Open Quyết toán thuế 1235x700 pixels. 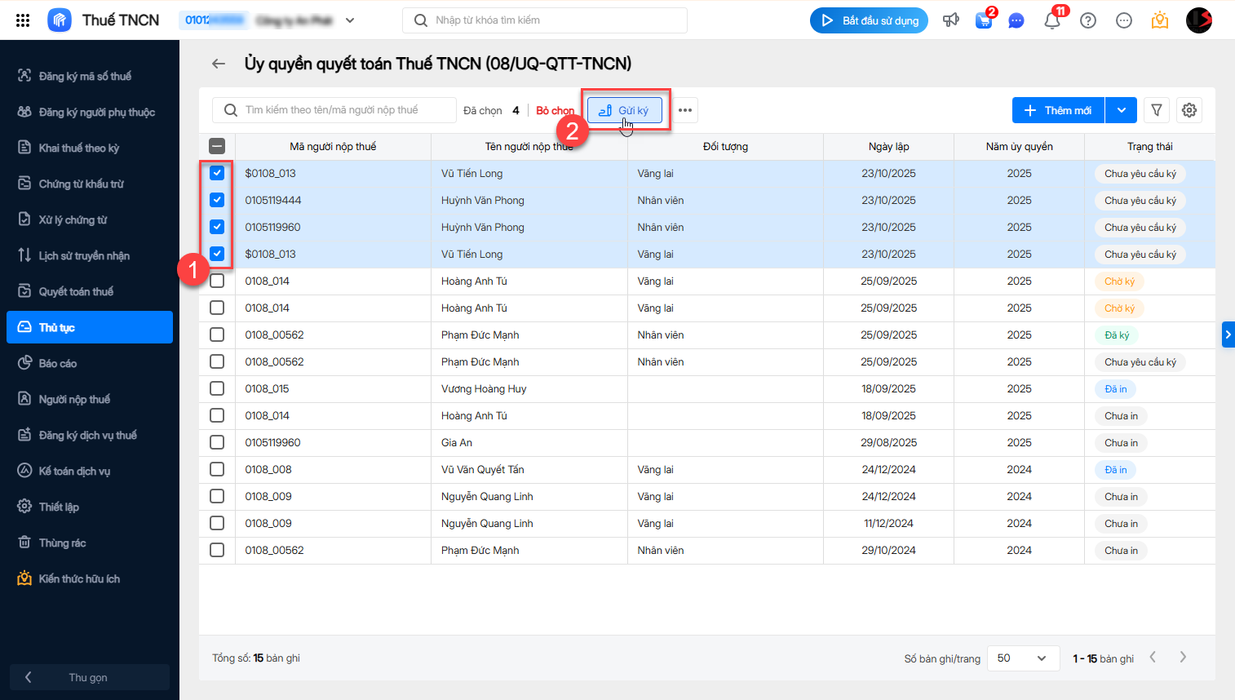[x=90, y=291]
